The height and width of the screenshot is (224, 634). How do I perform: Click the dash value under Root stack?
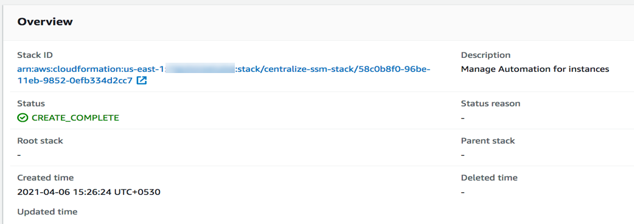point(19,155)
